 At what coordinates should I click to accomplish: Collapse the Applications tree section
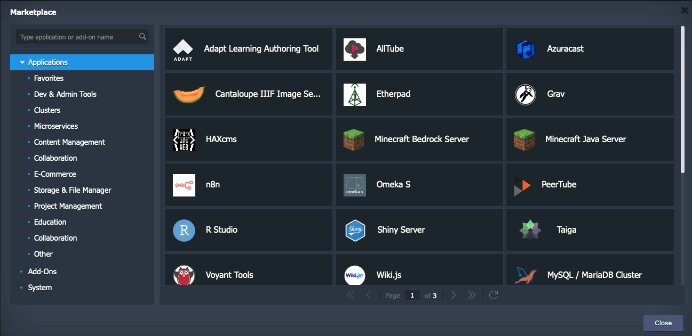coord(22,62)
